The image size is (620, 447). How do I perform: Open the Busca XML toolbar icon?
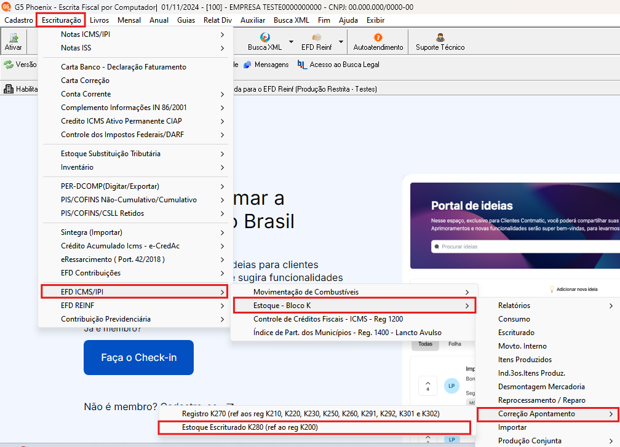coord(265,38)
